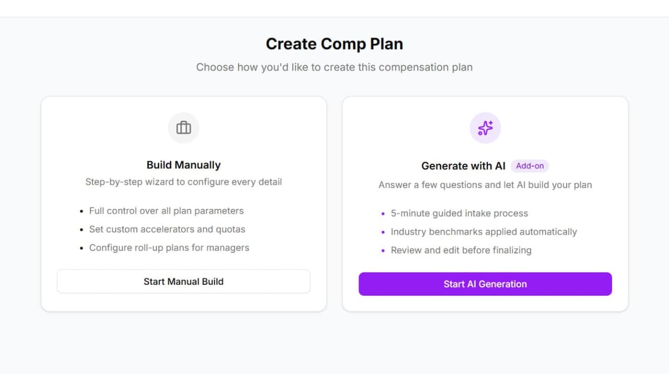
Task: Click the bullet 'Configure roll-up plans for managers'
Action: pyautogui.click(x=169, y=247)
